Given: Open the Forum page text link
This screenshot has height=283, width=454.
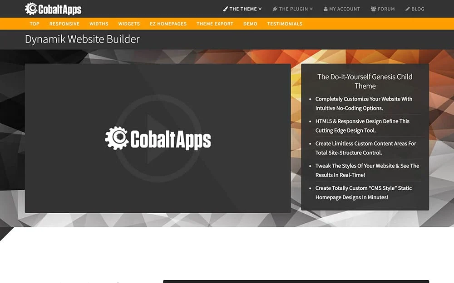Looking at the screenshot, I should (386, 9).
